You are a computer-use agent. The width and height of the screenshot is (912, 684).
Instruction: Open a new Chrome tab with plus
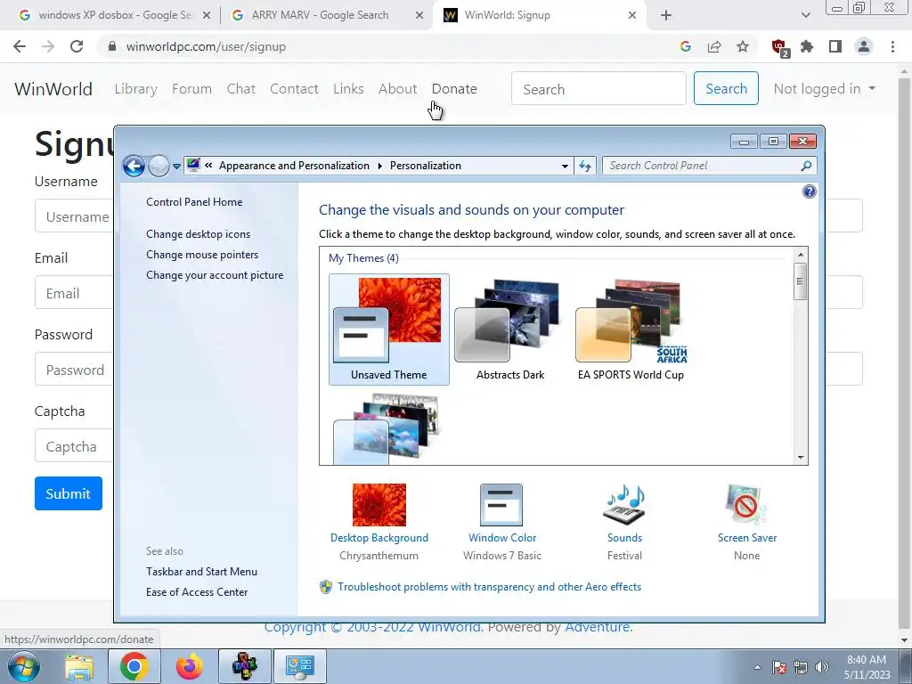(x=666, y=16)
